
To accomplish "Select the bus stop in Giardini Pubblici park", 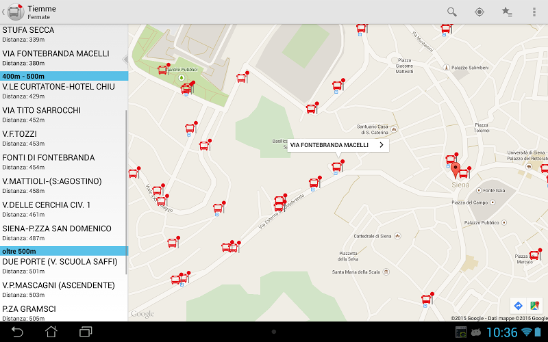I will click(163, 70).
